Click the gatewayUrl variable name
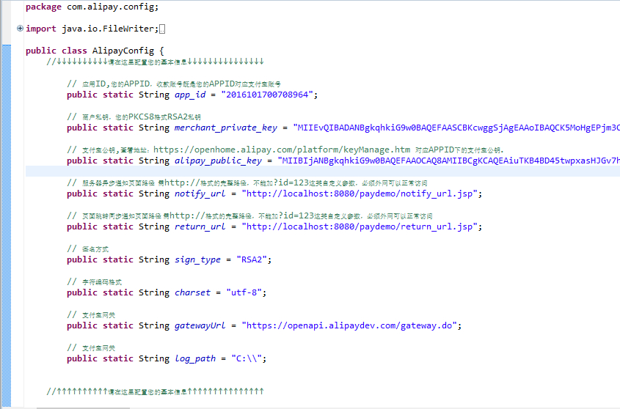The image size is (620, 409). coord(200,325)
